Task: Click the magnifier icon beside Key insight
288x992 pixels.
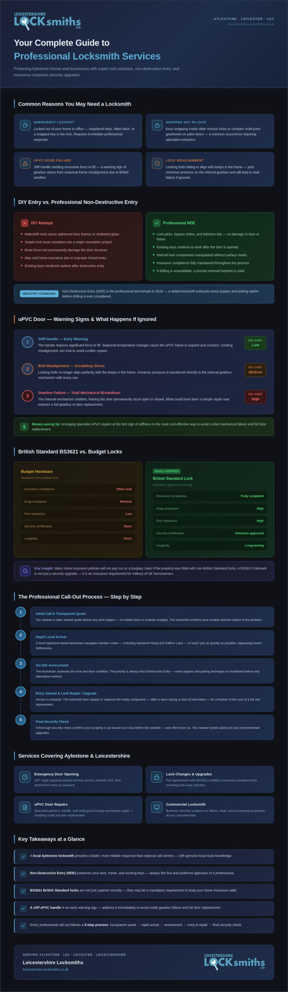Action: pos(25,571)
